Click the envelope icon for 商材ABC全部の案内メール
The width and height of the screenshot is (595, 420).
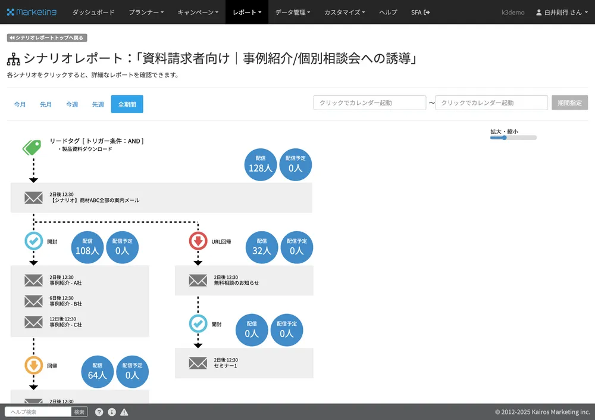pyautogui.click(x=33, y=197)
